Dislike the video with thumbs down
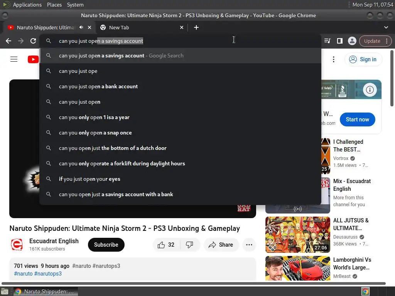 [x=189, y=245]
